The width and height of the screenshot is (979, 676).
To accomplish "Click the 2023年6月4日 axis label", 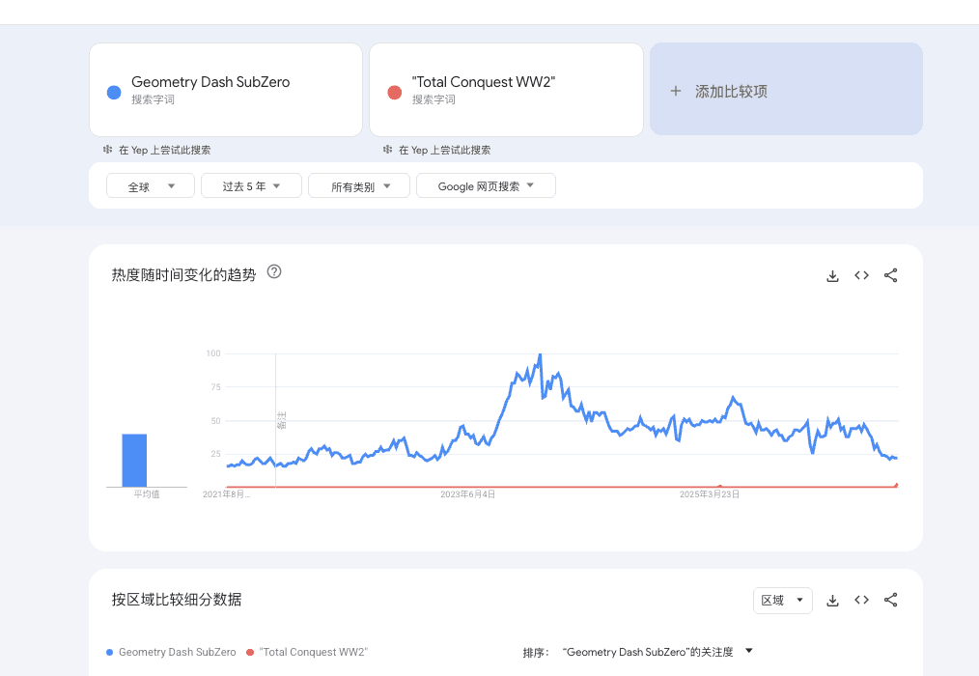I will pyautogui.click(x=467, y=494).
